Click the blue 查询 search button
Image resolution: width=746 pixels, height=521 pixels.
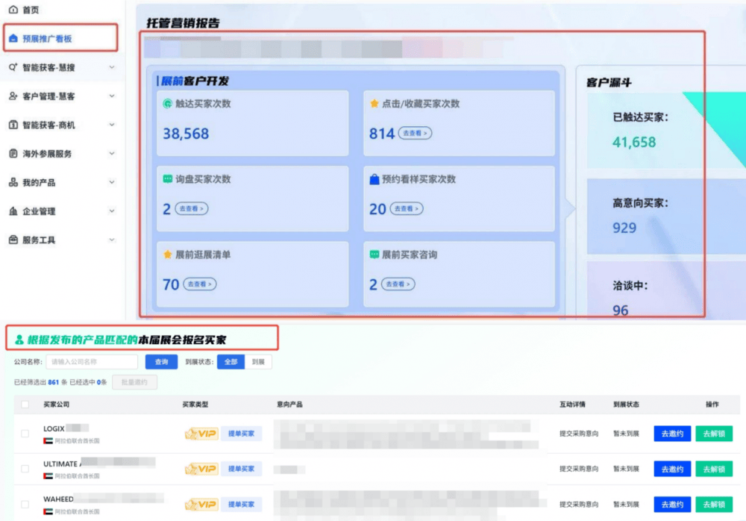click(x=161, y=362)
